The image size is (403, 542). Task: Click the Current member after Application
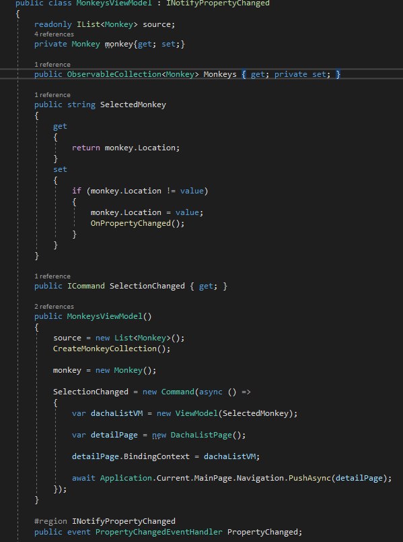coord(173,478)
